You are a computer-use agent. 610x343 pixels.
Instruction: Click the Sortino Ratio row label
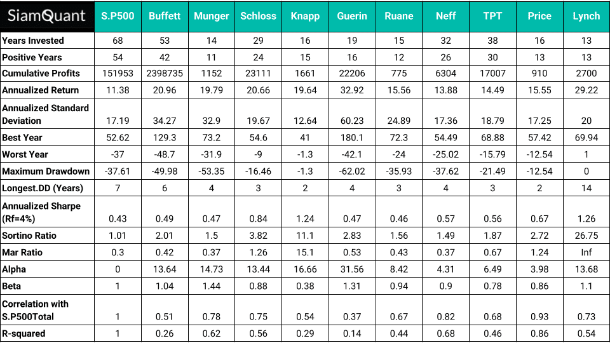pyautogui.click(x=29, y=236)
